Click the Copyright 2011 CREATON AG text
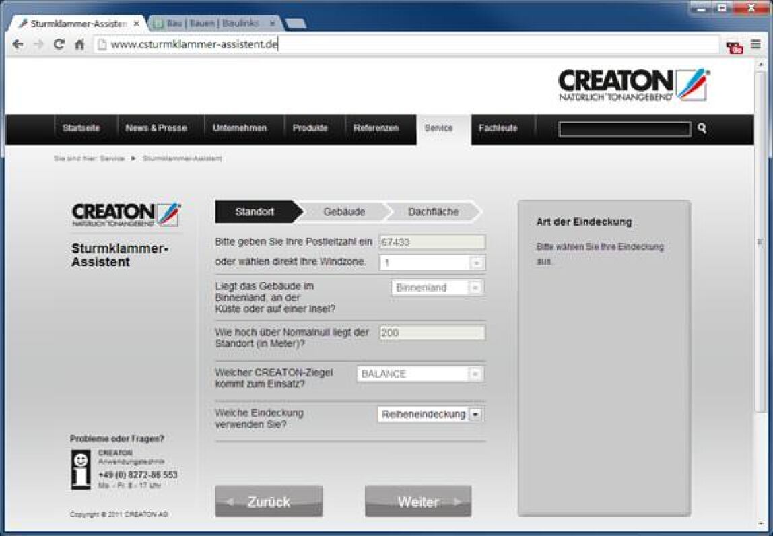Image resolution: width=773 pixels, height=536 pixels. [119, 514]
